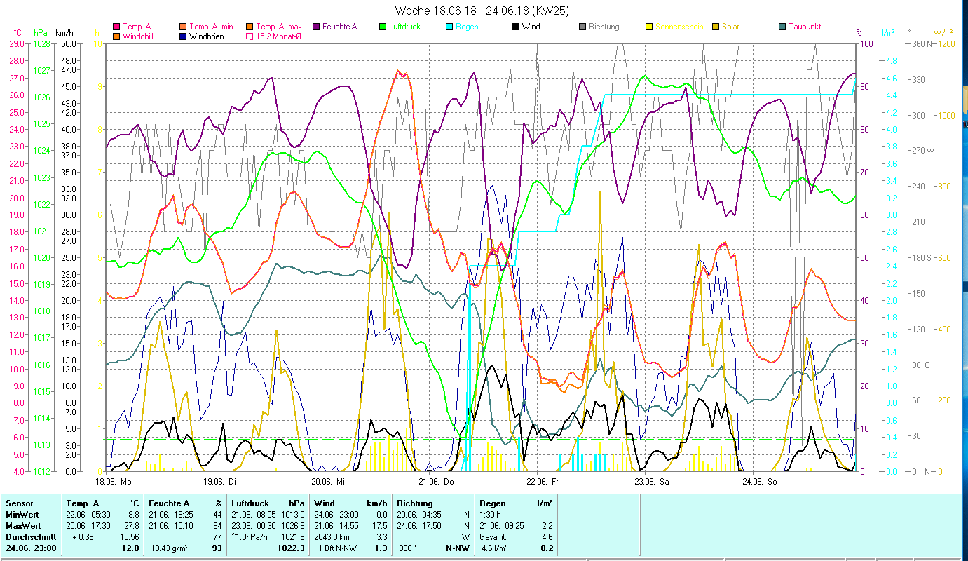The image size is (968, 561).
Task: Click the teal Taupunkt legend swatch
Action: (782, 27)
